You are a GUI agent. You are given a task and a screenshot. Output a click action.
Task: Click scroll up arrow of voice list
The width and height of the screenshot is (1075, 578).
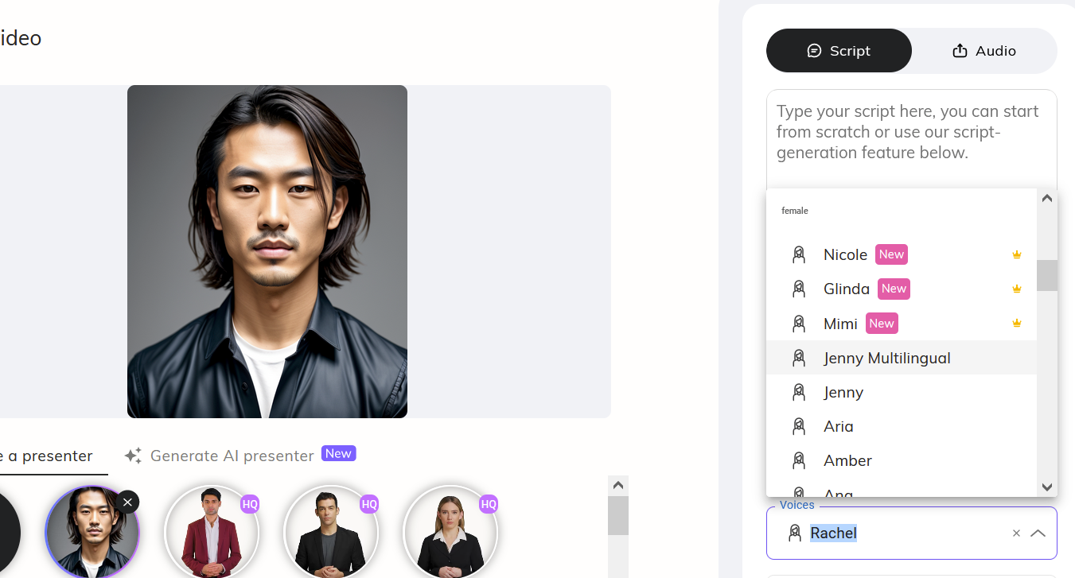point(1047,199)
